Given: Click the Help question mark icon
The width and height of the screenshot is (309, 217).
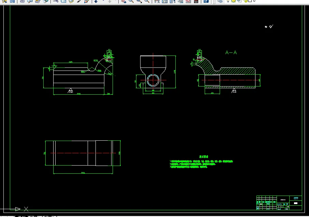Looking at the screenshot, I should (206, 1).
